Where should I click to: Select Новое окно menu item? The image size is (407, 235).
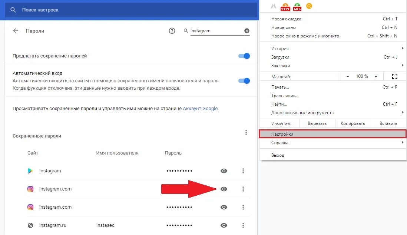click(x=333, y=27)
